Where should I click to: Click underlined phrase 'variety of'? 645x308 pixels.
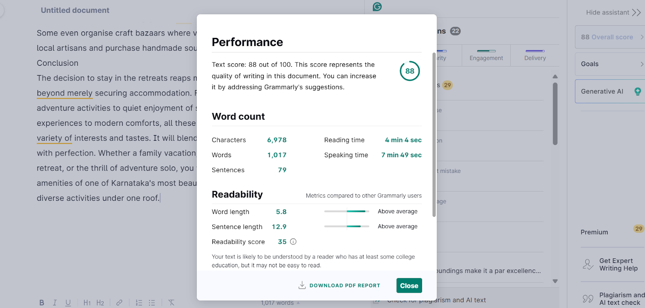click(54, 138)
